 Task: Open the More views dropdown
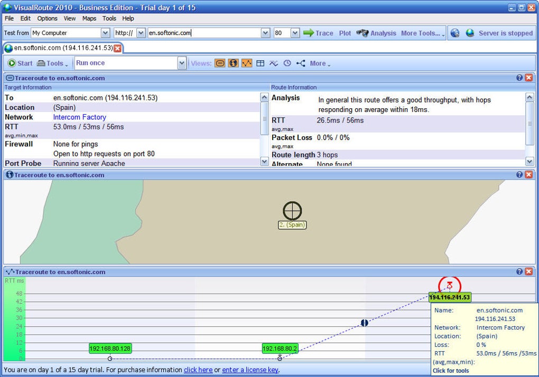point(320,63)
